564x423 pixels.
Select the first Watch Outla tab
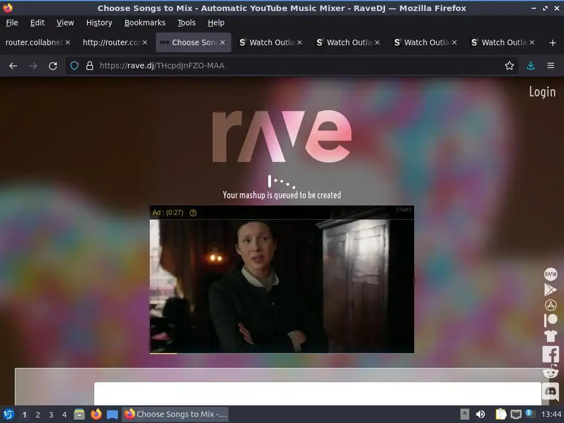pos(270,42)
